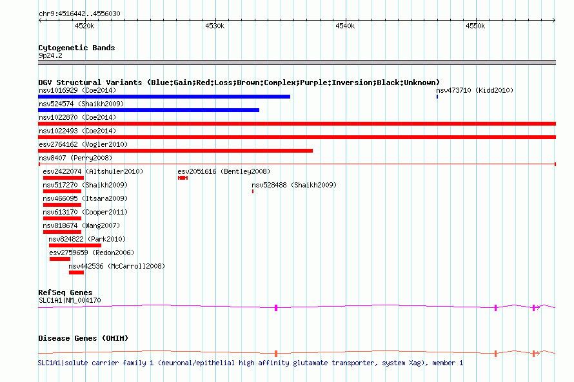
Task: Select the red nsv517270 loss bar
Action: [x=62, y=191]
